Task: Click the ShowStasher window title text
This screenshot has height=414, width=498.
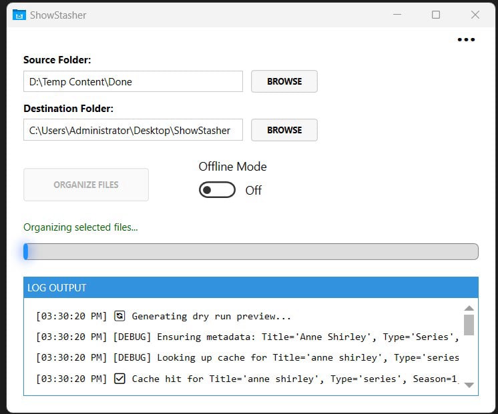Action: click(x=58, y=15)
